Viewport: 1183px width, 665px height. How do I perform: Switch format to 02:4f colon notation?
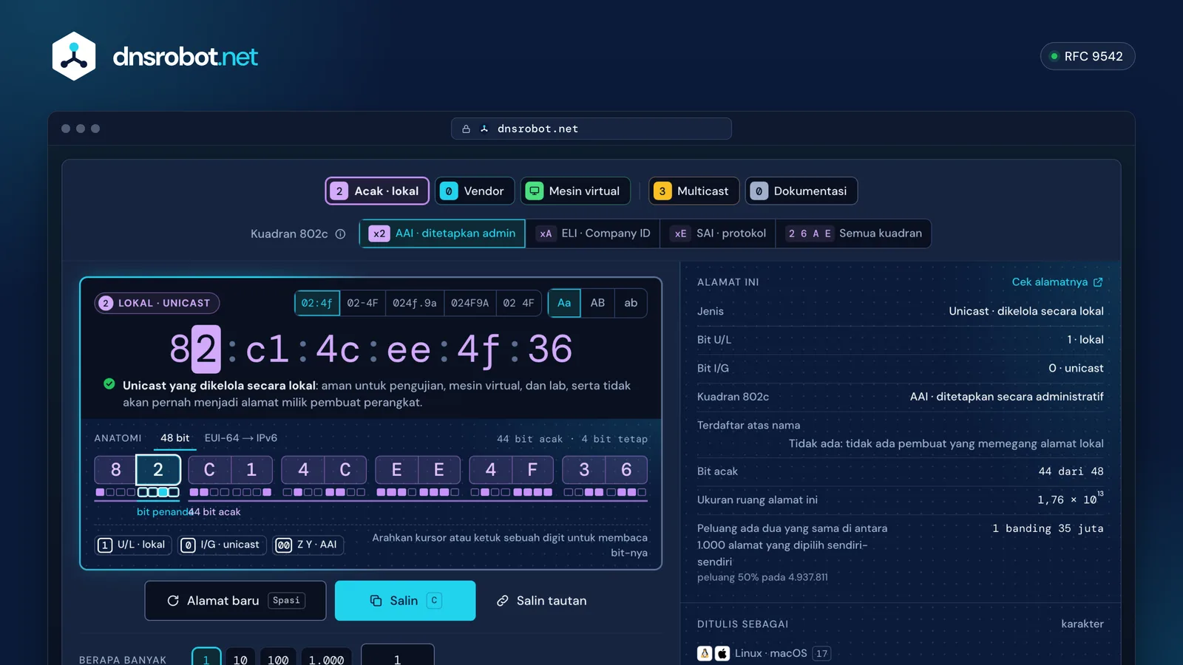(x=317, y=303)
